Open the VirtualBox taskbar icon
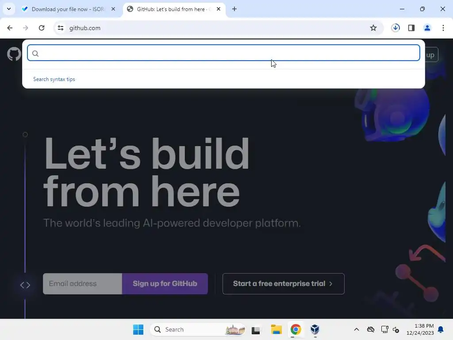 click(x=315, y=329)
